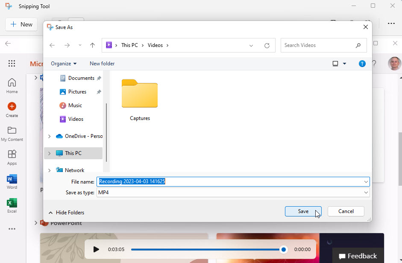The image size is (402, 263).
Task: Click the magnifier icon in Search Videos
Action: (x=358, y=45)
